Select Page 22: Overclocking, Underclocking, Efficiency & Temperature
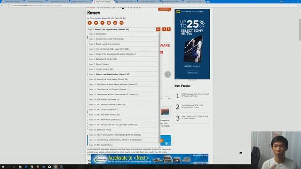Screen dimensions: 301x169 123,140
